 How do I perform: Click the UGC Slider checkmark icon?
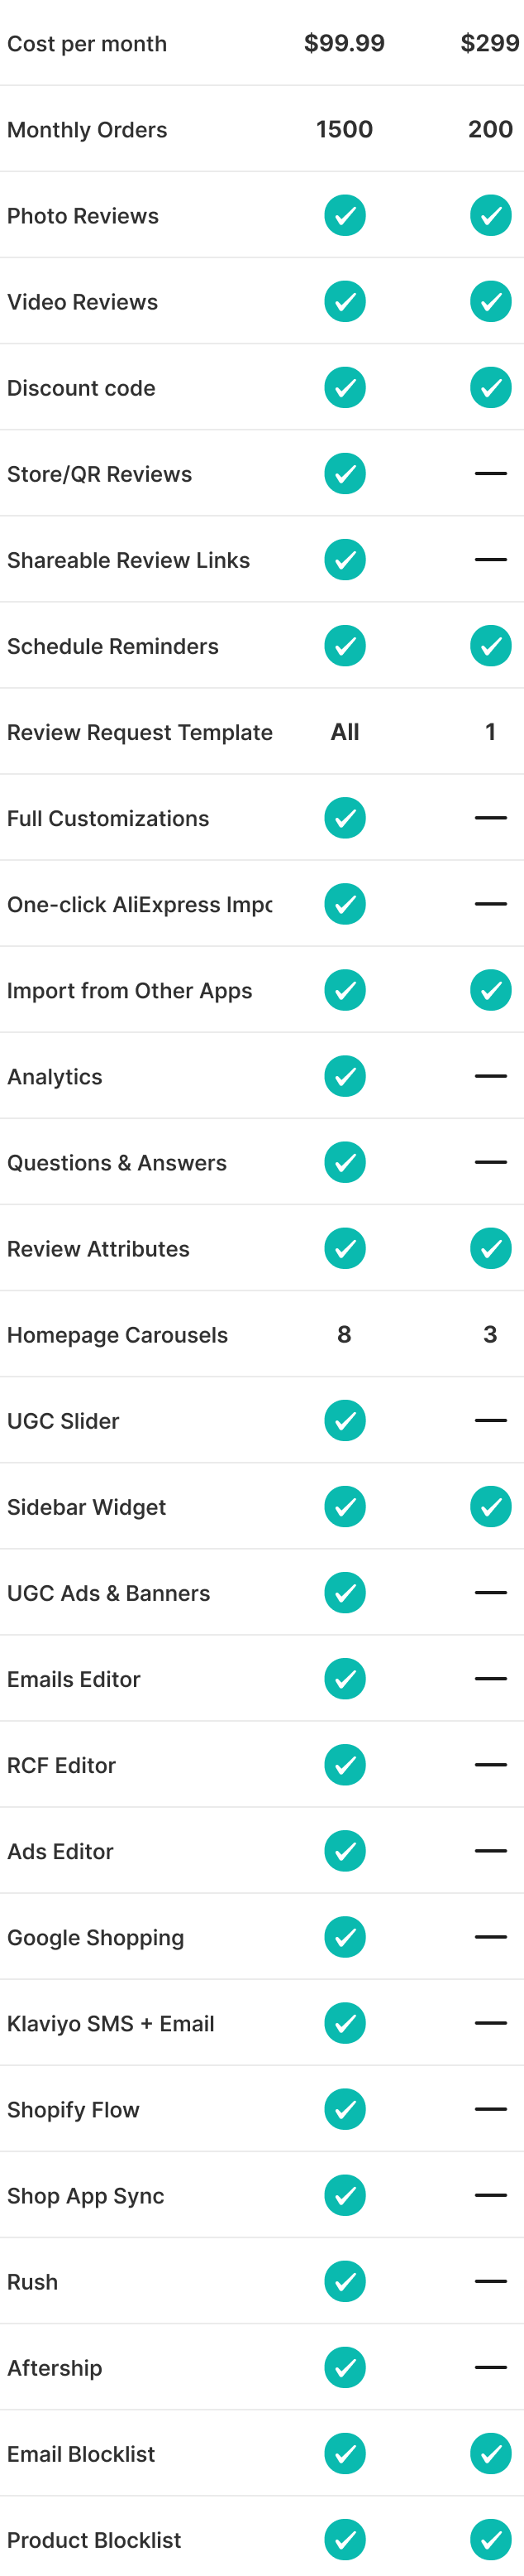coord(345,1420)
